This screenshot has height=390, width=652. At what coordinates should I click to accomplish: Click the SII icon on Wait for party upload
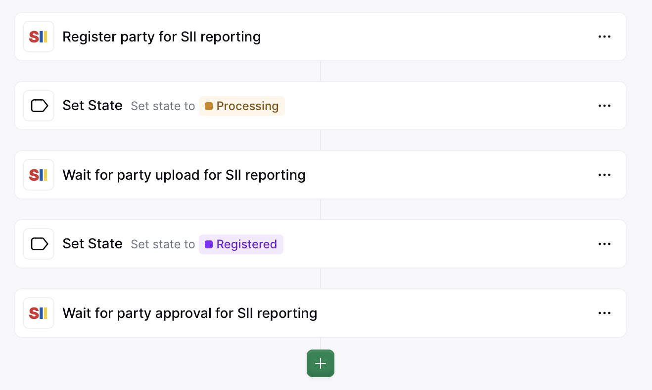click(38, 175)
